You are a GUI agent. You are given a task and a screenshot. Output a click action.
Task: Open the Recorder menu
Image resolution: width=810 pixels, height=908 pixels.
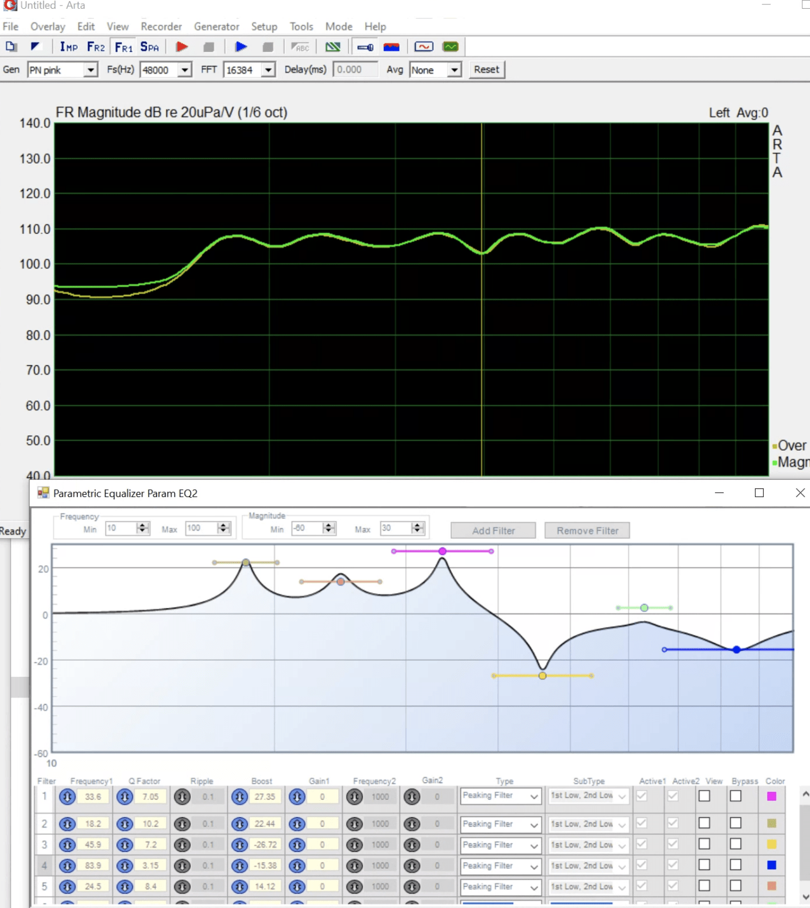(x=161, y=27)
